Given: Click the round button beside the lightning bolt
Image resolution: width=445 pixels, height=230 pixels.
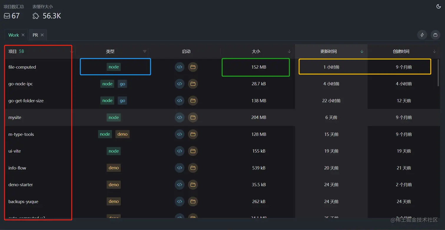Looking at the screenshot, I should [435, 35].
